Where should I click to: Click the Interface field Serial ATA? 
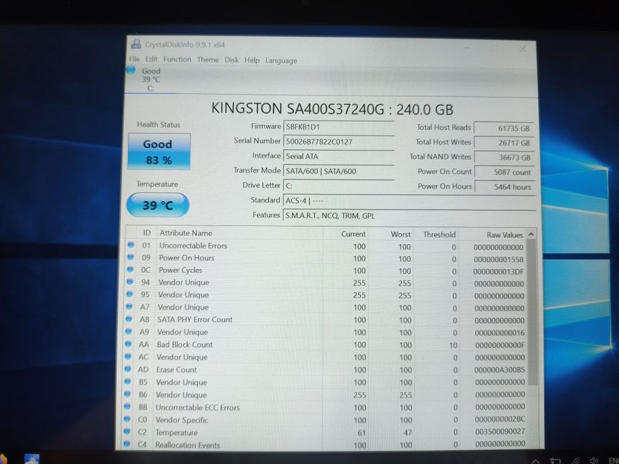click(339, 156)
